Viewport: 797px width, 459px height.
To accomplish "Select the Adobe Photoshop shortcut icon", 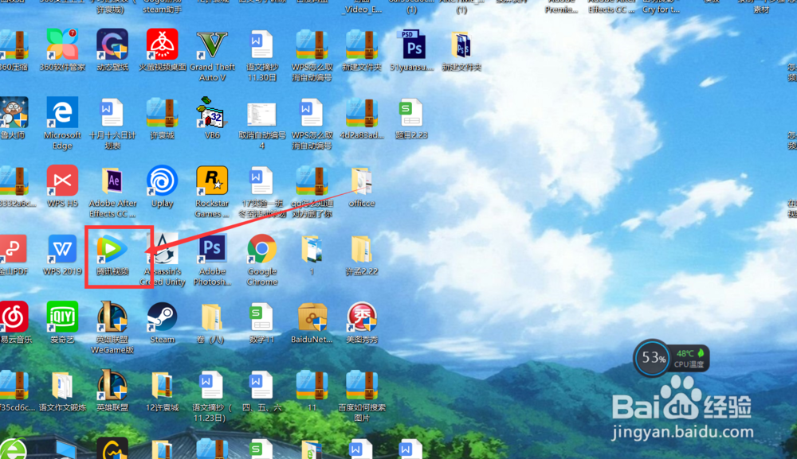I will 212,248.
